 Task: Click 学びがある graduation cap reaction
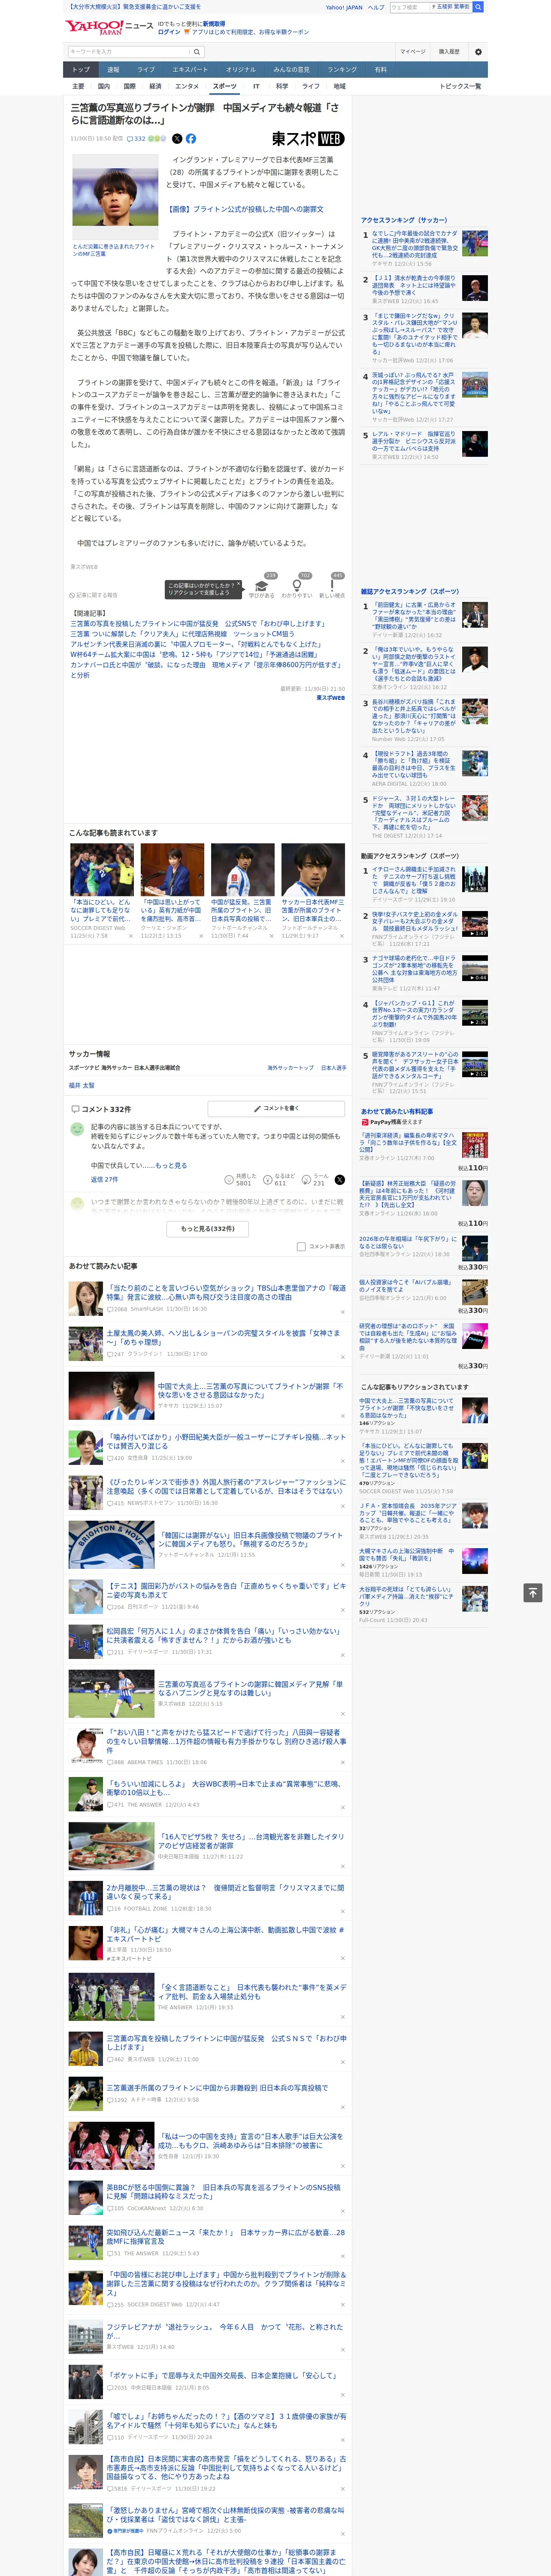click(262, 587)
